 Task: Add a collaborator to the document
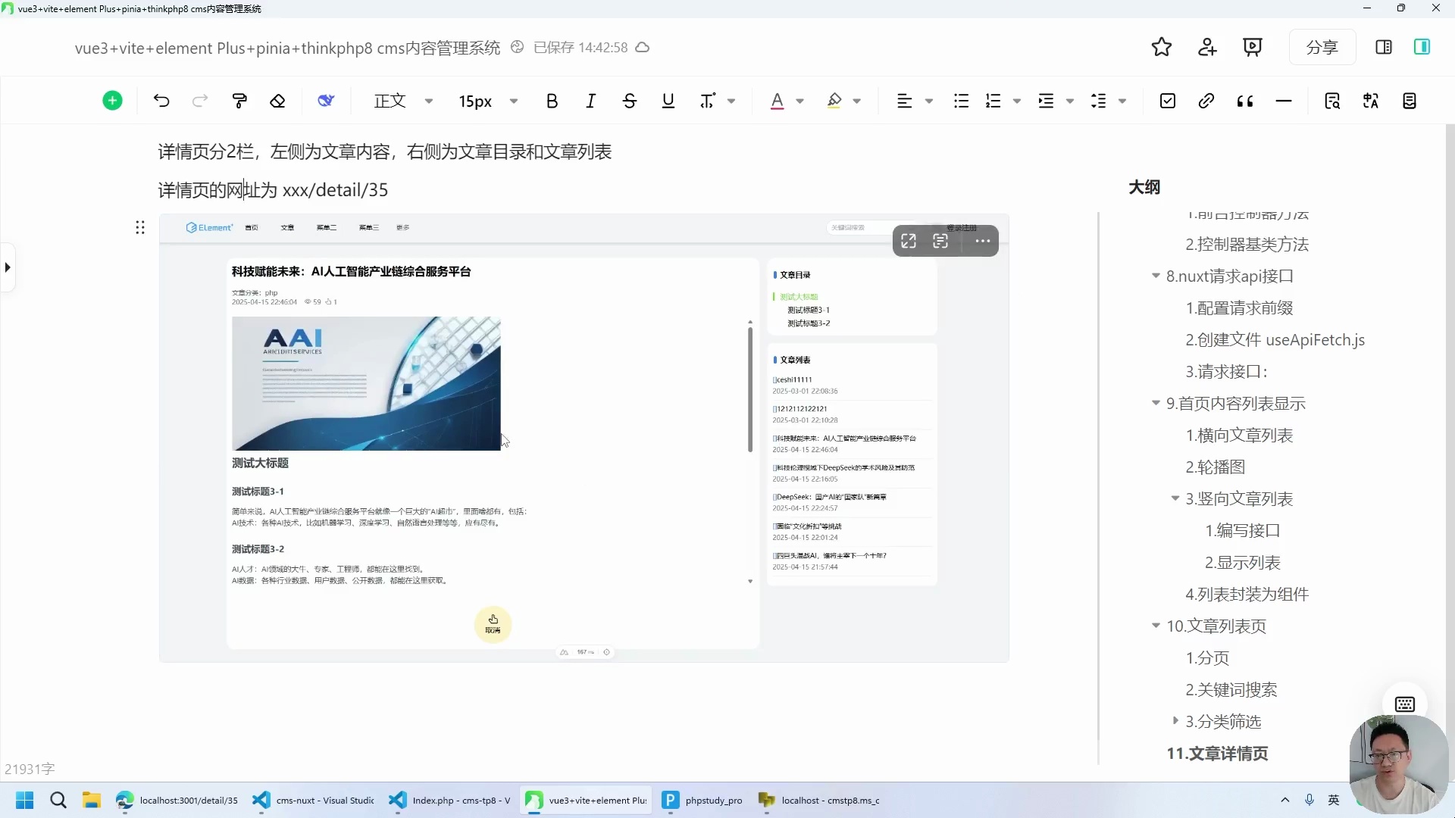tap(1207, 47)
